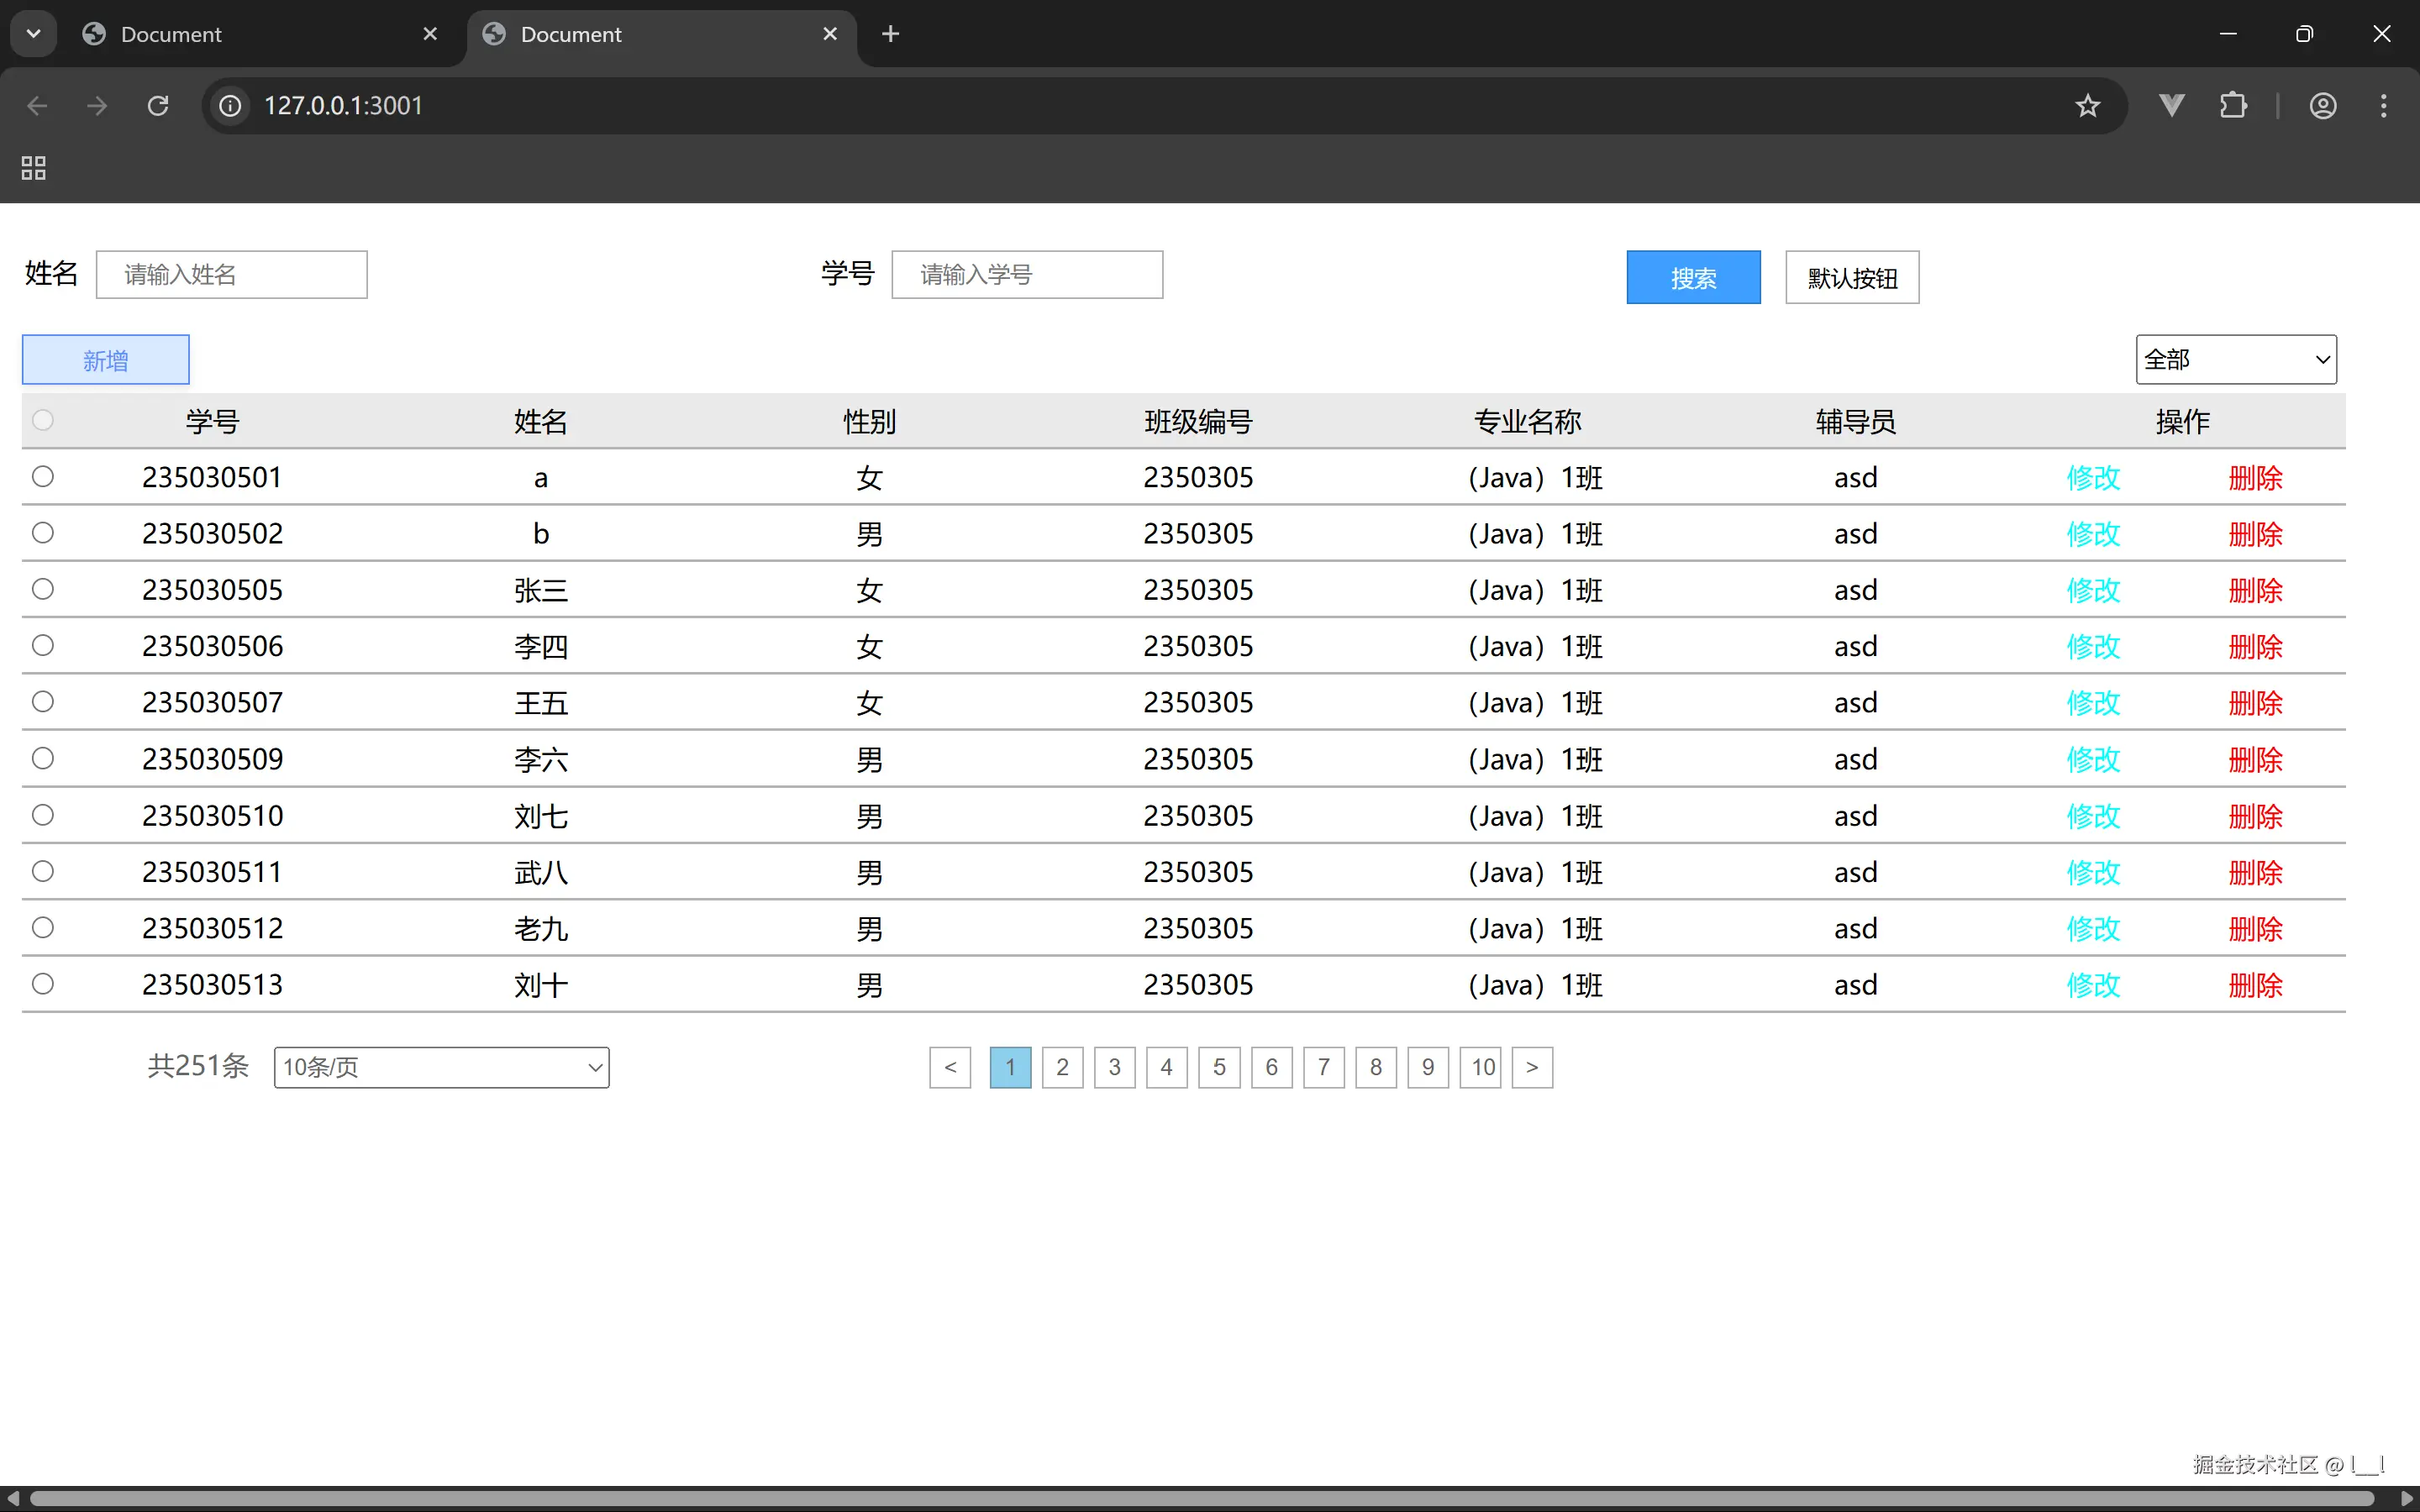
Task: Open the browser profile icon
Action: pos(2322,106)
